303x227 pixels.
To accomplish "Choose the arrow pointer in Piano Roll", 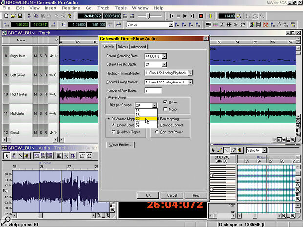I will (213, 150).
